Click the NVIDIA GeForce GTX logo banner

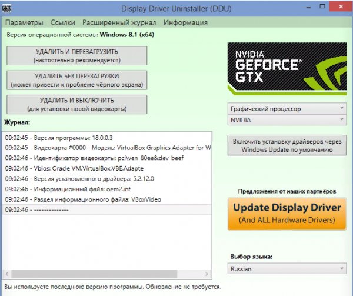point(287,69)
